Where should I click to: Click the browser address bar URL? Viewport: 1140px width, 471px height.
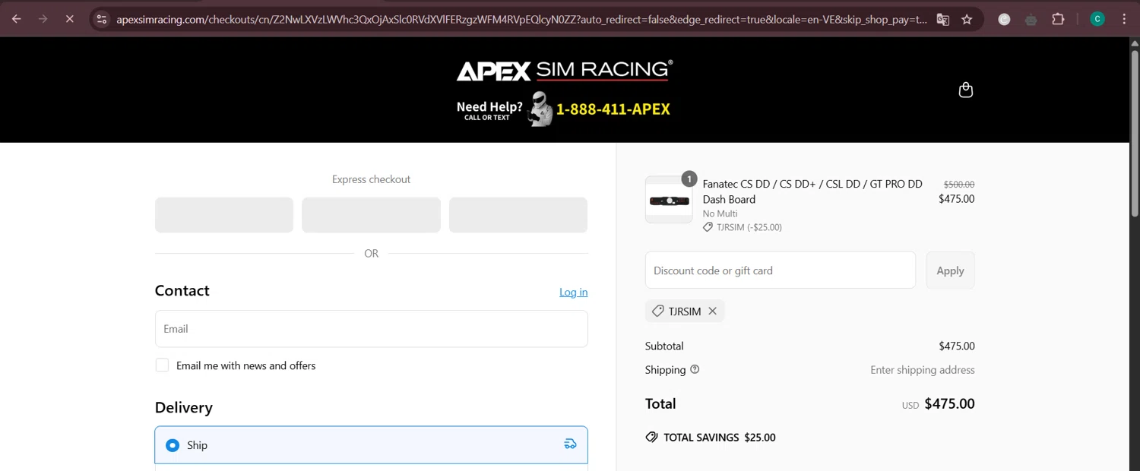(521, 20)
